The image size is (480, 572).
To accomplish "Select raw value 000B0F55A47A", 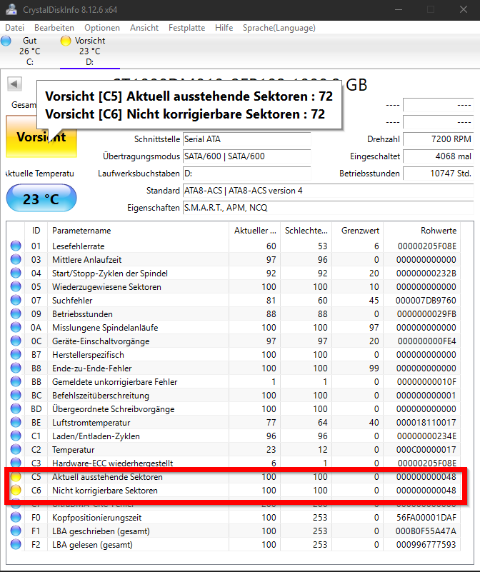I will [426, 531].
